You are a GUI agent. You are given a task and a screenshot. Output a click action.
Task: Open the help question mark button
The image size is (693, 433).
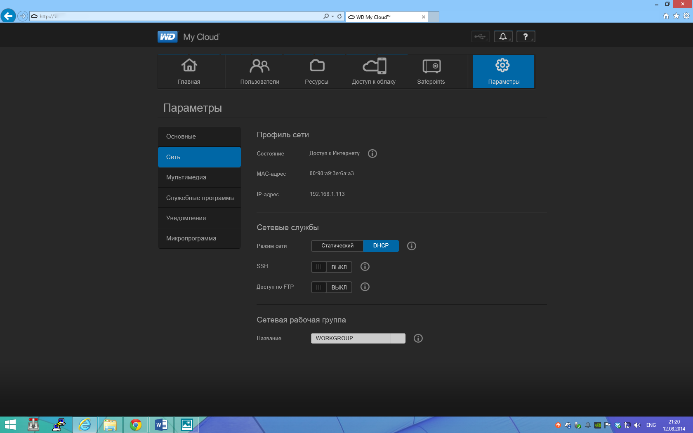click(526, 37)
